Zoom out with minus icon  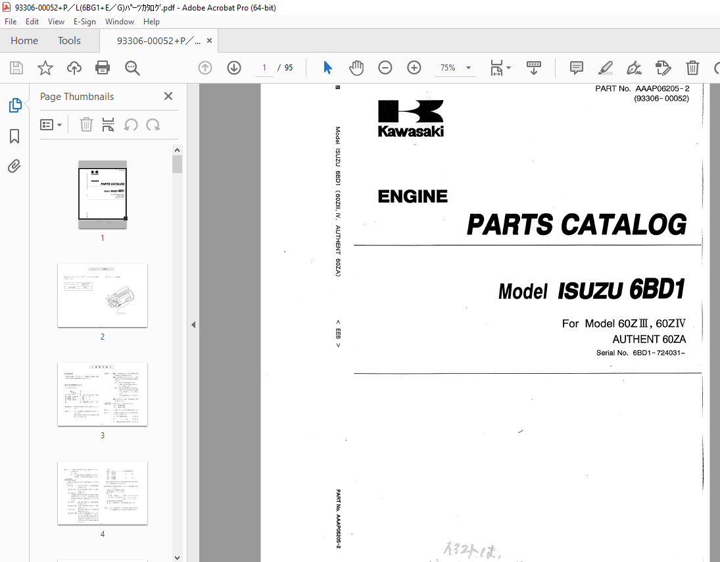pyautogui.click(x=385, y=68)
